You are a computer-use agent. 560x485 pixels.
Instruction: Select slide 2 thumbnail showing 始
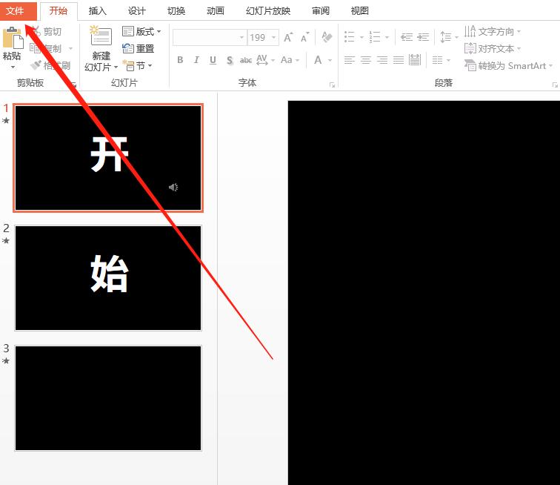click(x=108, y=278)
